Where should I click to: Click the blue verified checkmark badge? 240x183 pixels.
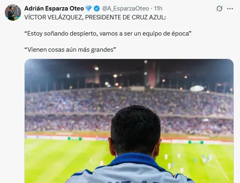click(97, 8)
